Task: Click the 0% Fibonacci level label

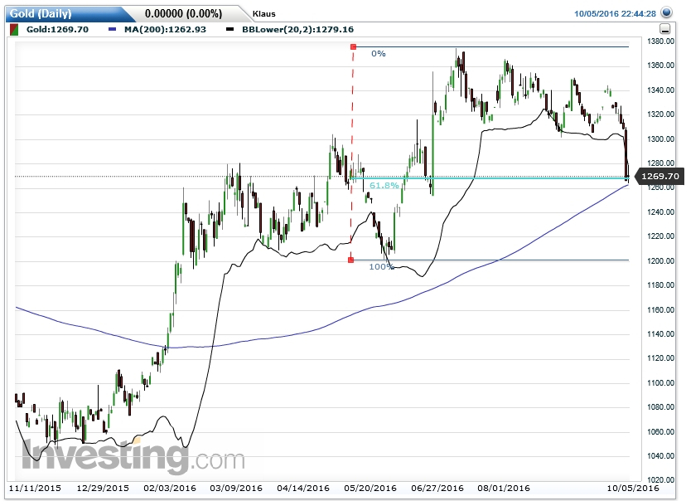Action: click(377, 53)
